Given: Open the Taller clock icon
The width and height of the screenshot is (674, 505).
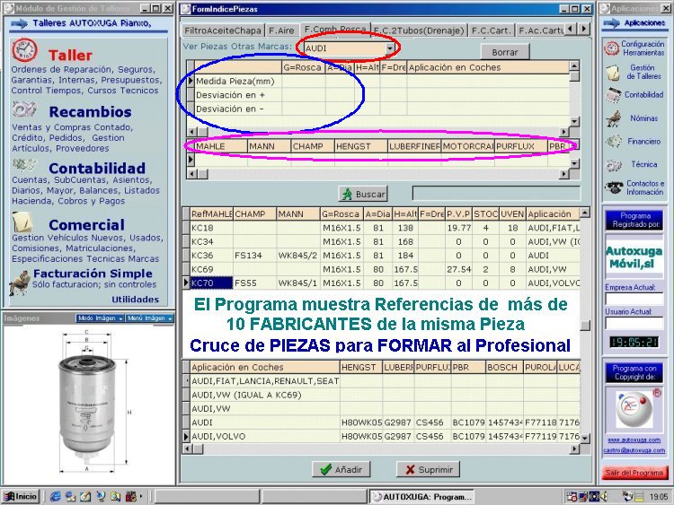Looking at the screenshot, I should pyautogui.click(x=24, y=50).
